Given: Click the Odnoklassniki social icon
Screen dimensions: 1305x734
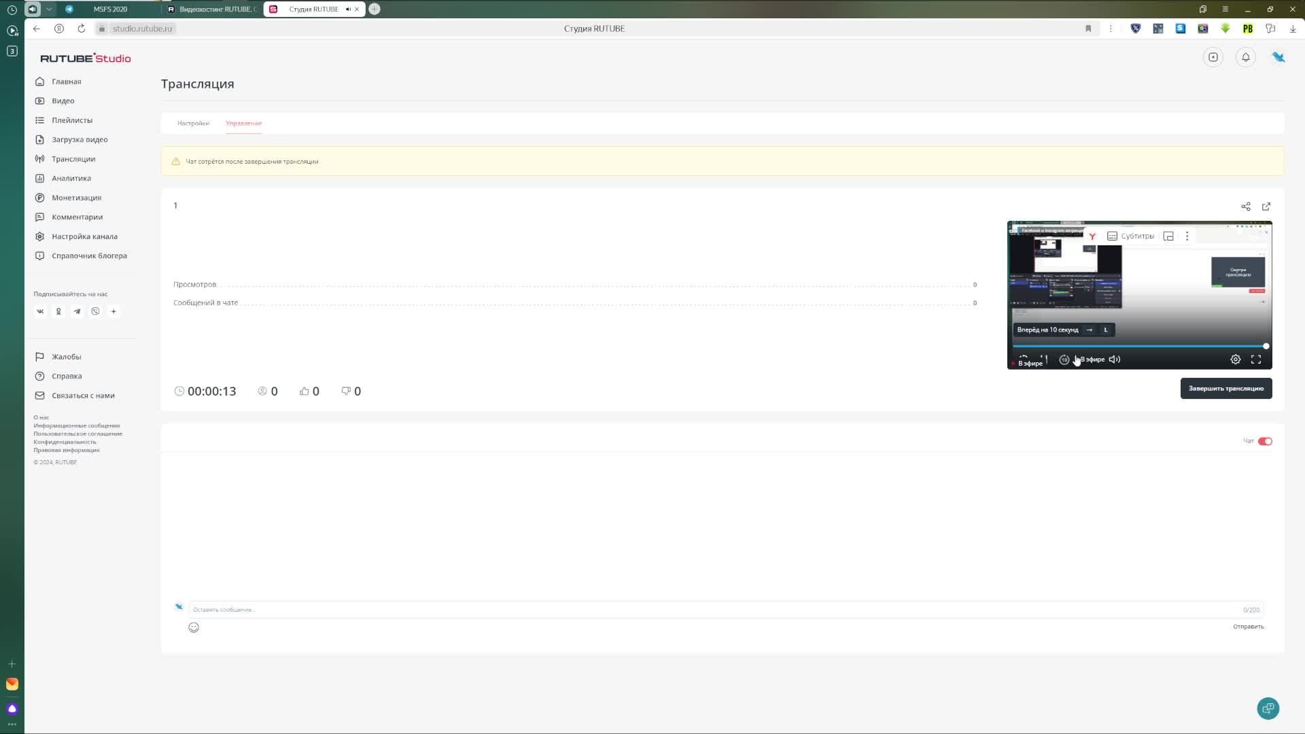Looking at the screenshot, I should [58, 311].
